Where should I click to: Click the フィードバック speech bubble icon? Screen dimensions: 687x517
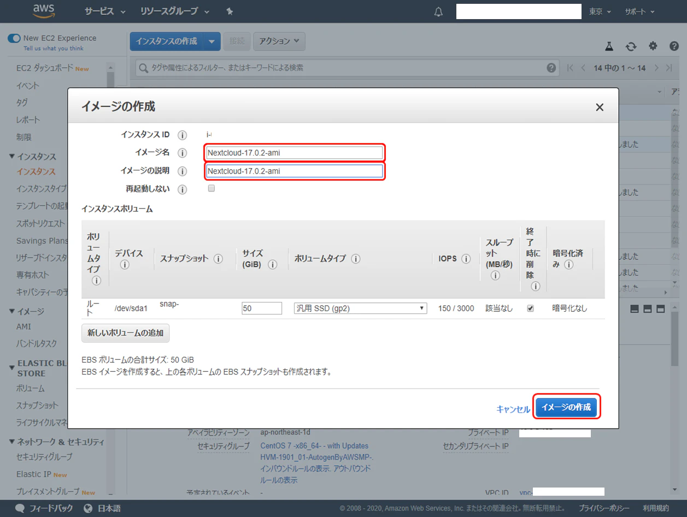pos(20,508)
